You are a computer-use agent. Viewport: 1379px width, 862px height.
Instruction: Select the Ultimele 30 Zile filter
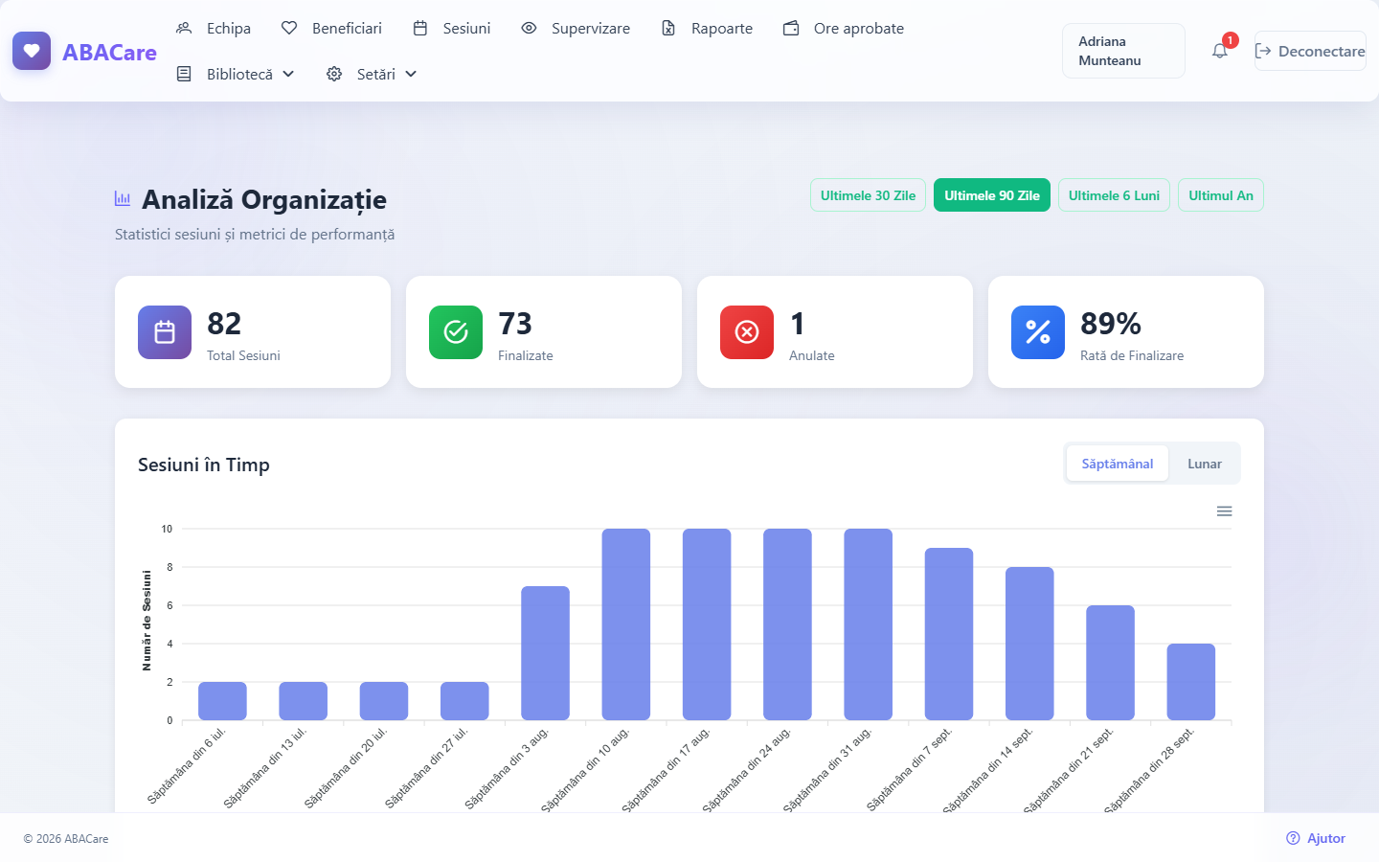868,195
